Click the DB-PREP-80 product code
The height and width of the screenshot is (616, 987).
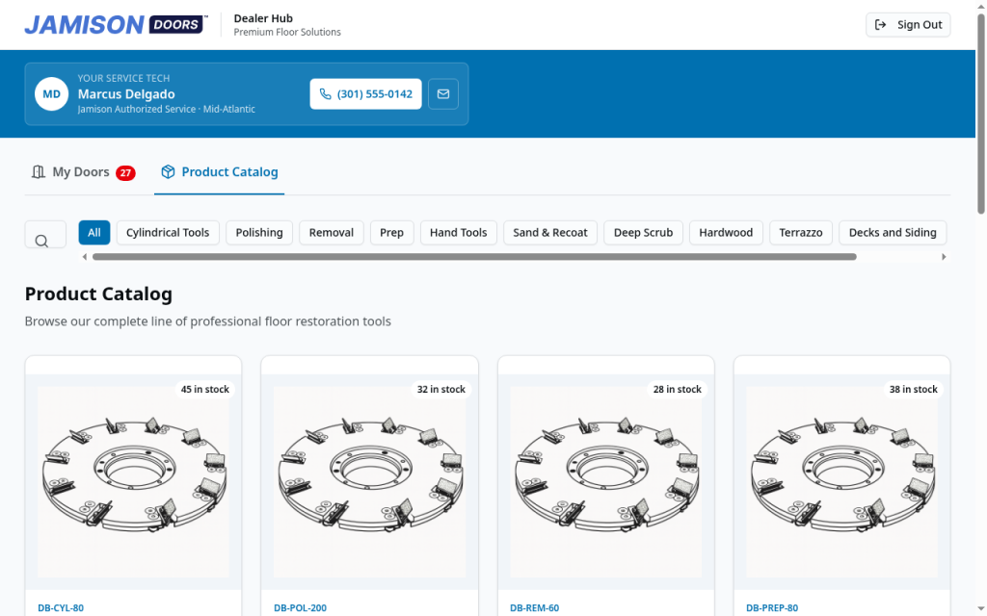772,608
